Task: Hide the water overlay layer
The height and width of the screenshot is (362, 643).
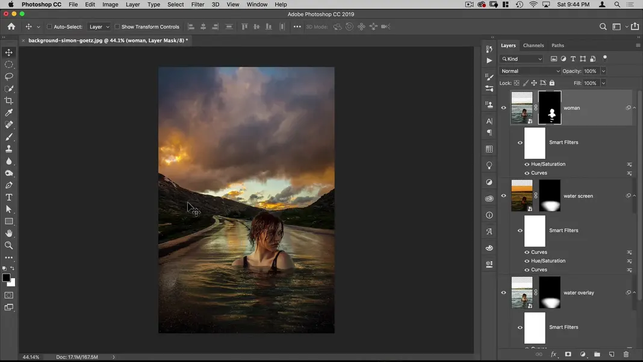Action: [503, 293]
